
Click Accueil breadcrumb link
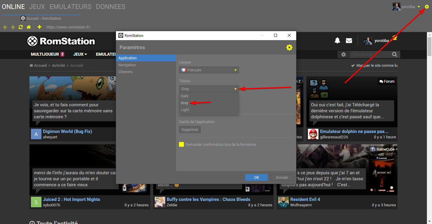point(38,66)
